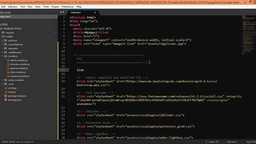Click the index.js file icon
256x144 pixels.
6,92
